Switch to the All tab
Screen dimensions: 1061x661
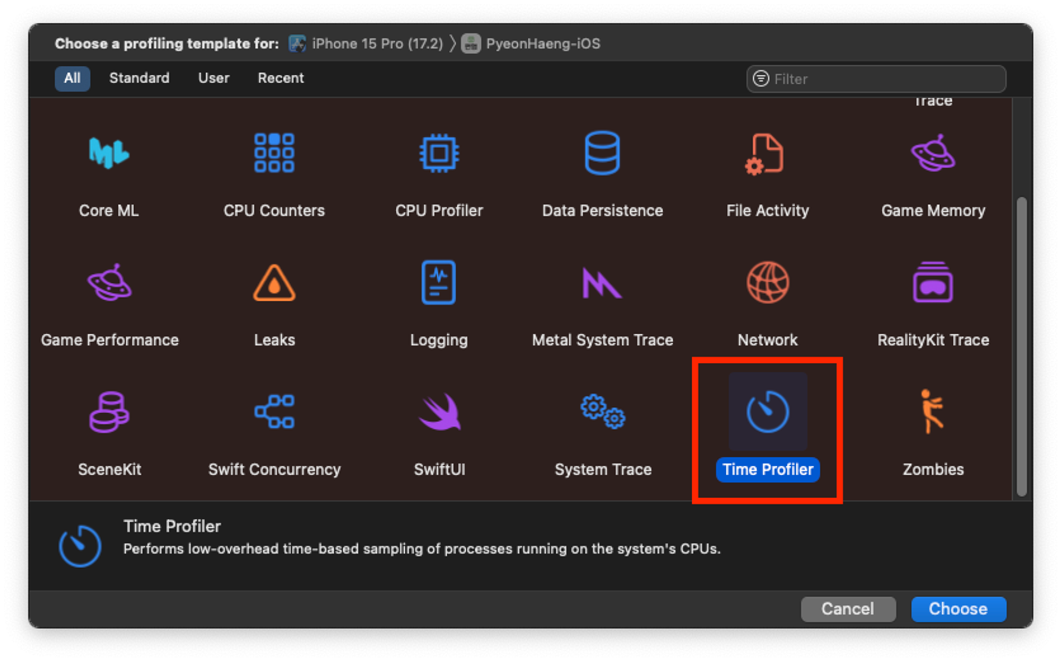pos(72,78)
